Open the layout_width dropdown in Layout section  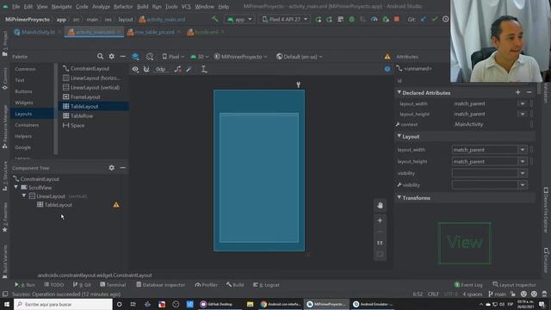tap(523, 150)
